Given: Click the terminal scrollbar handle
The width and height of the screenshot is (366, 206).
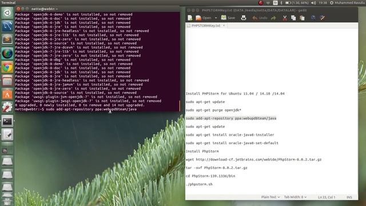Looking at the screenshot, I should pos(179,106).
